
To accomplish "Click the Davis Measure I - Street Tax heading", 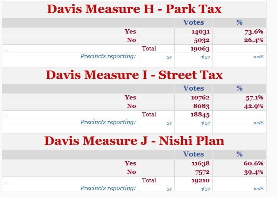I will point(134,75).
